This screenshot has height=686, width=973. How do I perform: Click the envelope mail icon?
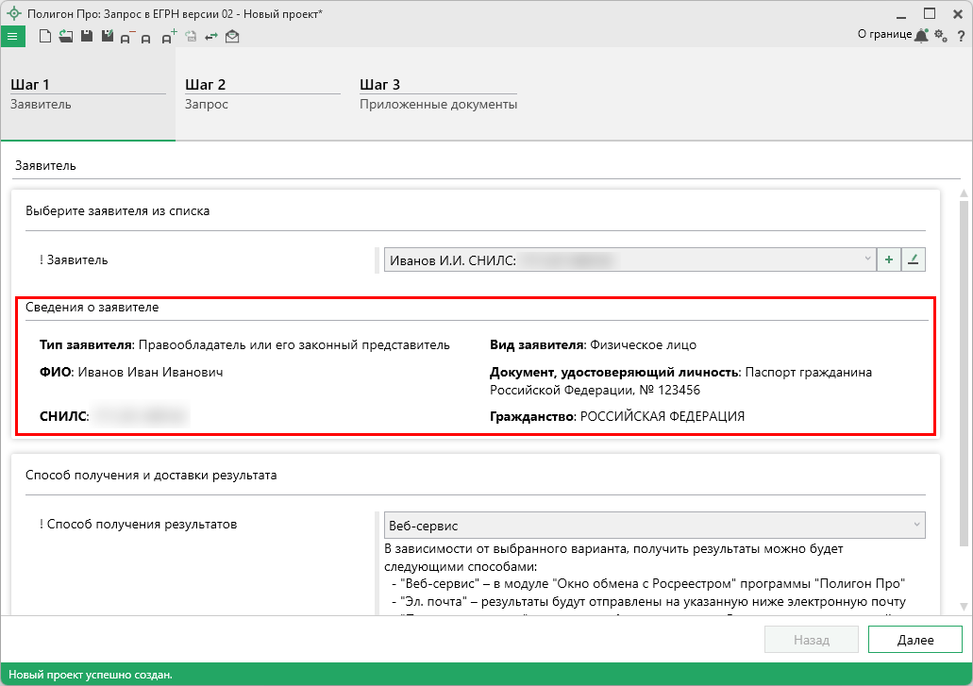[232, 37]
